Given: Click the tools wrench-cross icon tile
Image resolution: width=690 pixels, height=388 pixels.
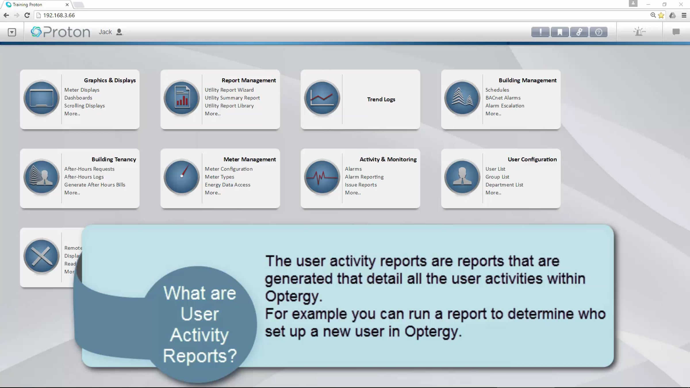Looking at the screenshot, I should [42, 256].
